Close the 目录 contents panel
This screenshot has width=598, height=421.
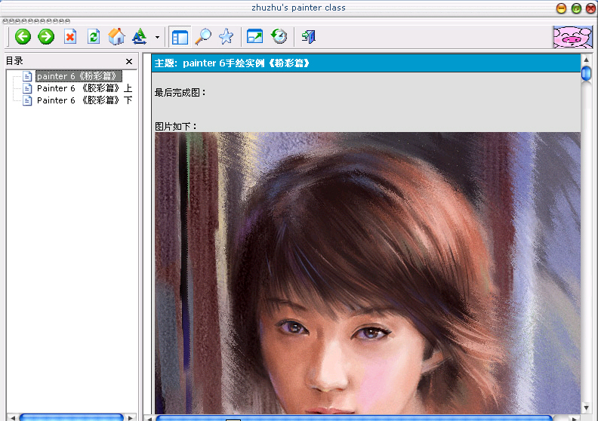tap(129, 61)
